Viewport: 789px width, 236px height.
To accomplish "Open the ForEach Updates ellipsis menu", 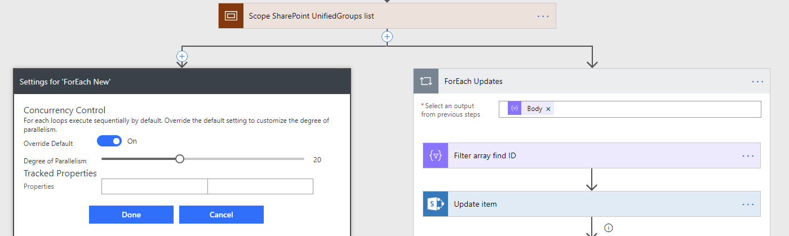I will 757,82.
